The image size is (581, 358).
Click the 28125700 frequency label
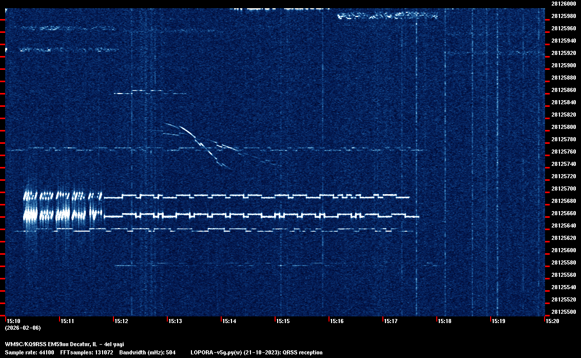point(563,189)
